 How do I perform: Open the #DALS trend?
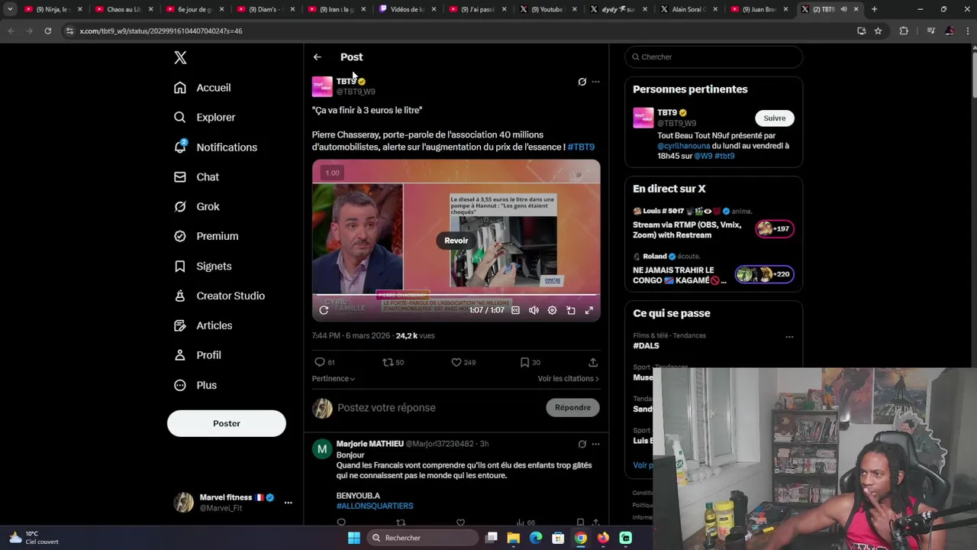point(646,346)
